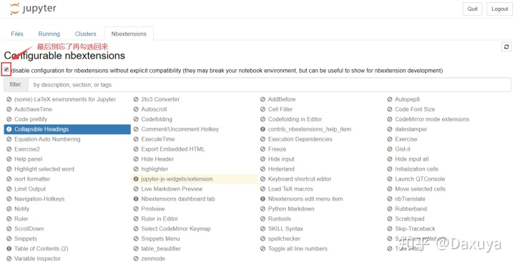Focus the filter input field

click(270, 85)
